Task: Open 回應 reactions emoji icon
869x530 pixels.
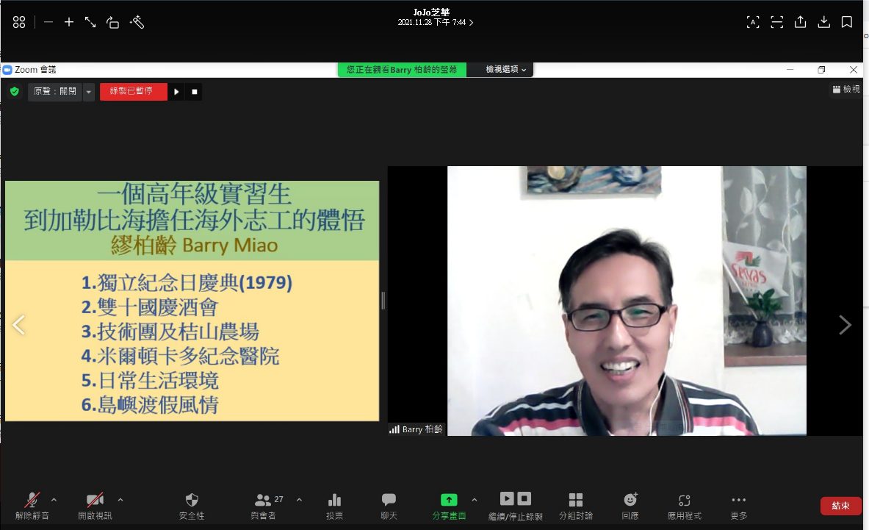Action: (x=630, y=500)
